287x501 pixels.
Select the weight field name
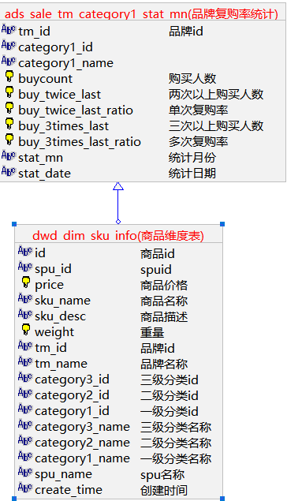[x=54, y=331]
